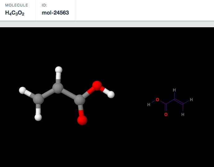Click the mol-24563 ID value
Viewport: 214px width, 167px height.
(x=55, y=13)
